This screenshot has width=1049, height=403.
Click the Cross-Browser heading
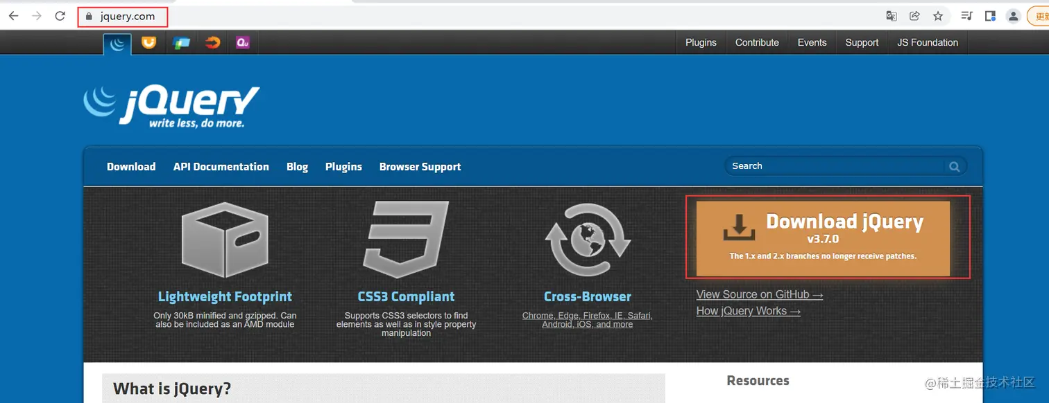tap(588, 296)
